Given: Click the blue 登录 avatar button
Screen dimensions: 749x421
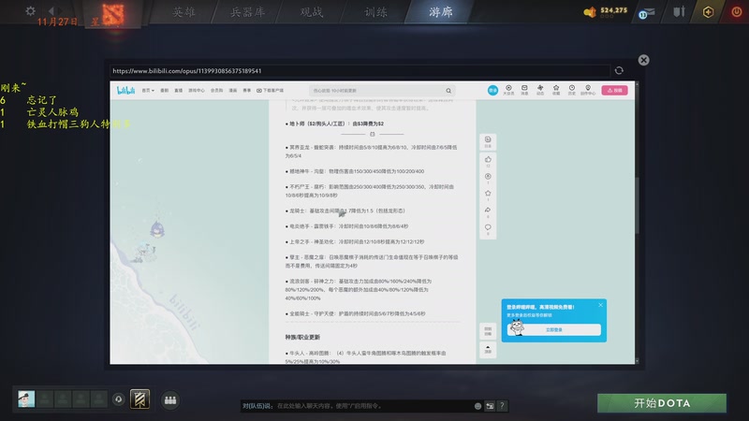Looking at the screenshot, I should (x=492, y=90).
